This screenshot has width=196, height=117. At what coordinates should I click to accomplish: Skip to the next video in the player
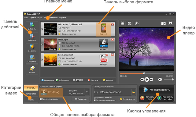pyautogui.click(x=151, y=80)
